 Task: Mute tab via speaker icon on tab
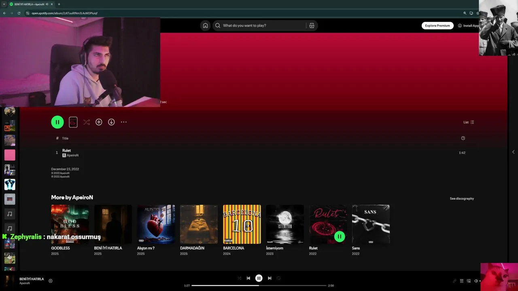(x=47, y=4)
